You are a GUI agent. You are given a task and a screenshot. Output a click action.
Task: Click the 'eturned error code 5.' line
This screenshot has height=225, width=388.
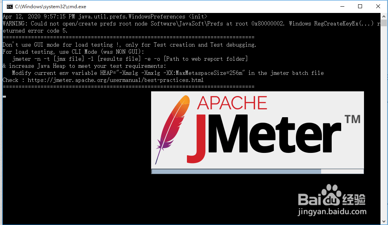tap(35, 31)
